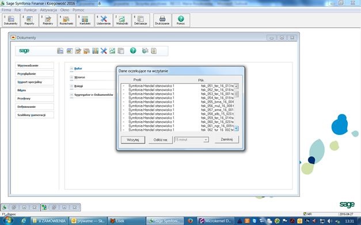Screen dimensions: 361x225
Task: Open Internet Explorer from the taskbar
Action: click(x=24, y=221)
